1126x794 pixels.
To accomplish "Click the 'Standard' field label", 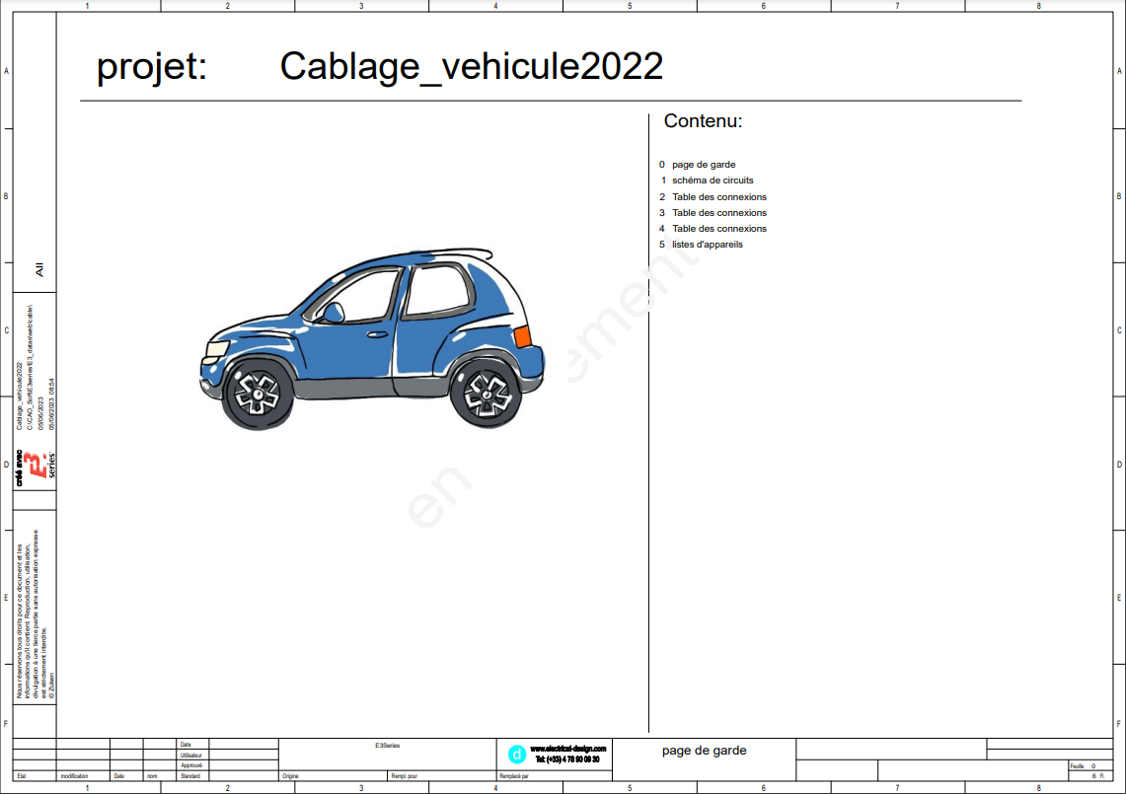I will pyautogui.click(x=190, y=776).
